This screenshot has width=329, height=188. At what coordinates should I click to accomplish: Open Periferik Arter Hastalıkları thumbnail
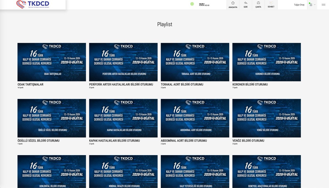pos(123,62)
